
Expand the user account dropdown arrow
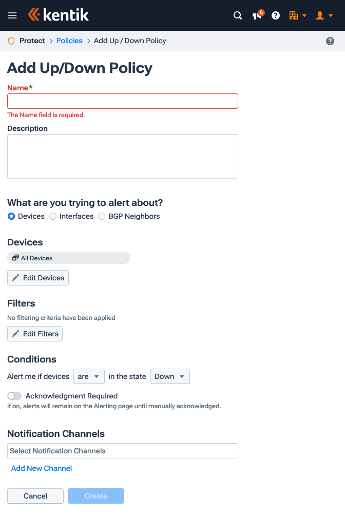(x=331, y=15)
